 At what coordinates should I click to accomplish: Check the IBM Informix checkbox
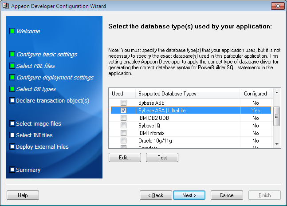[124, 133]
